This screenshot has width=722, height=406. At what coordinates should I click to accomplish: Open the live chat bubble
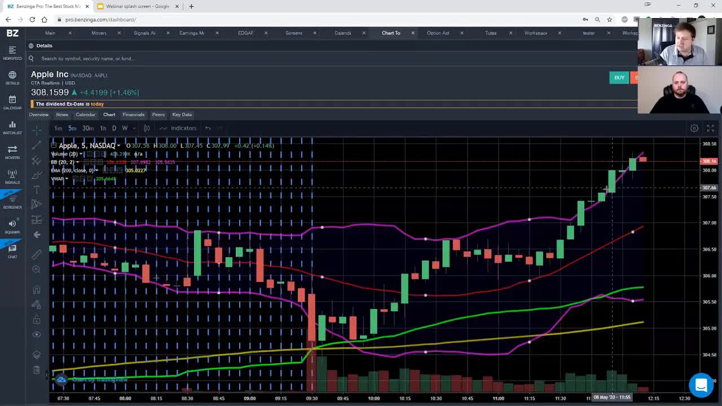[x=701, y=385]
